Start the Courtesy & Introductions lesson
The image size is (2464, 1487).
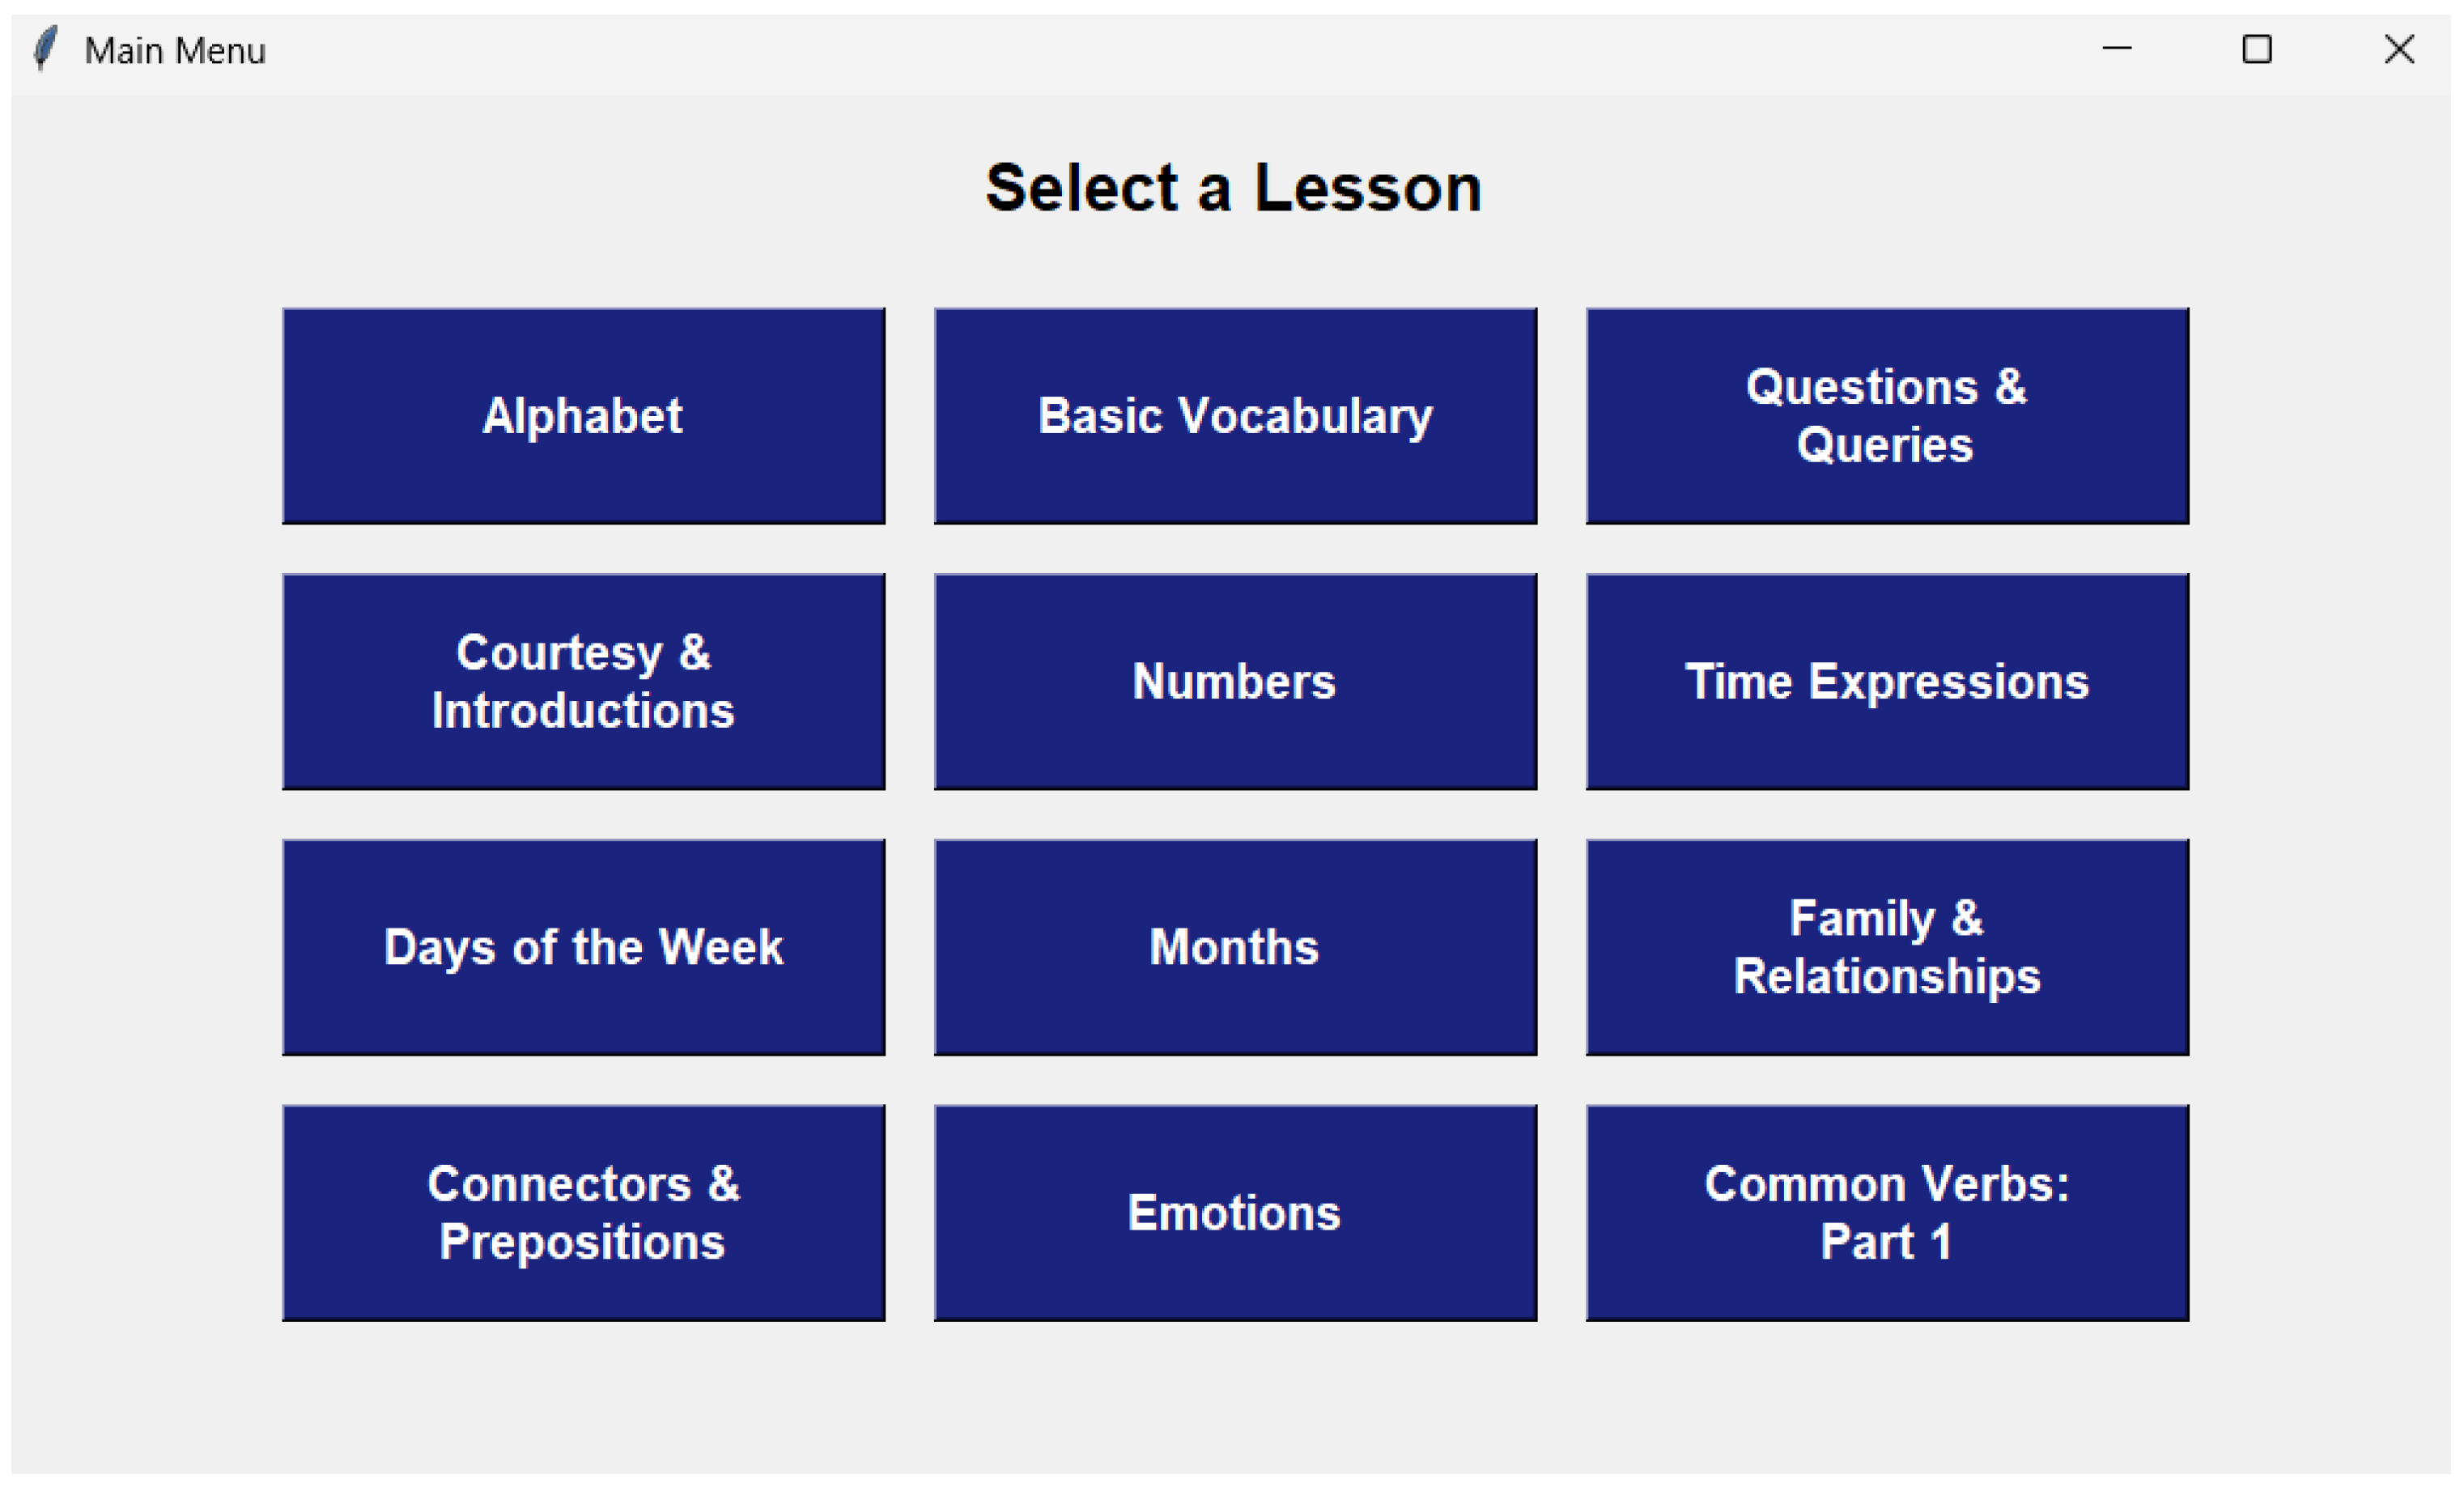(x=583, y=681)
